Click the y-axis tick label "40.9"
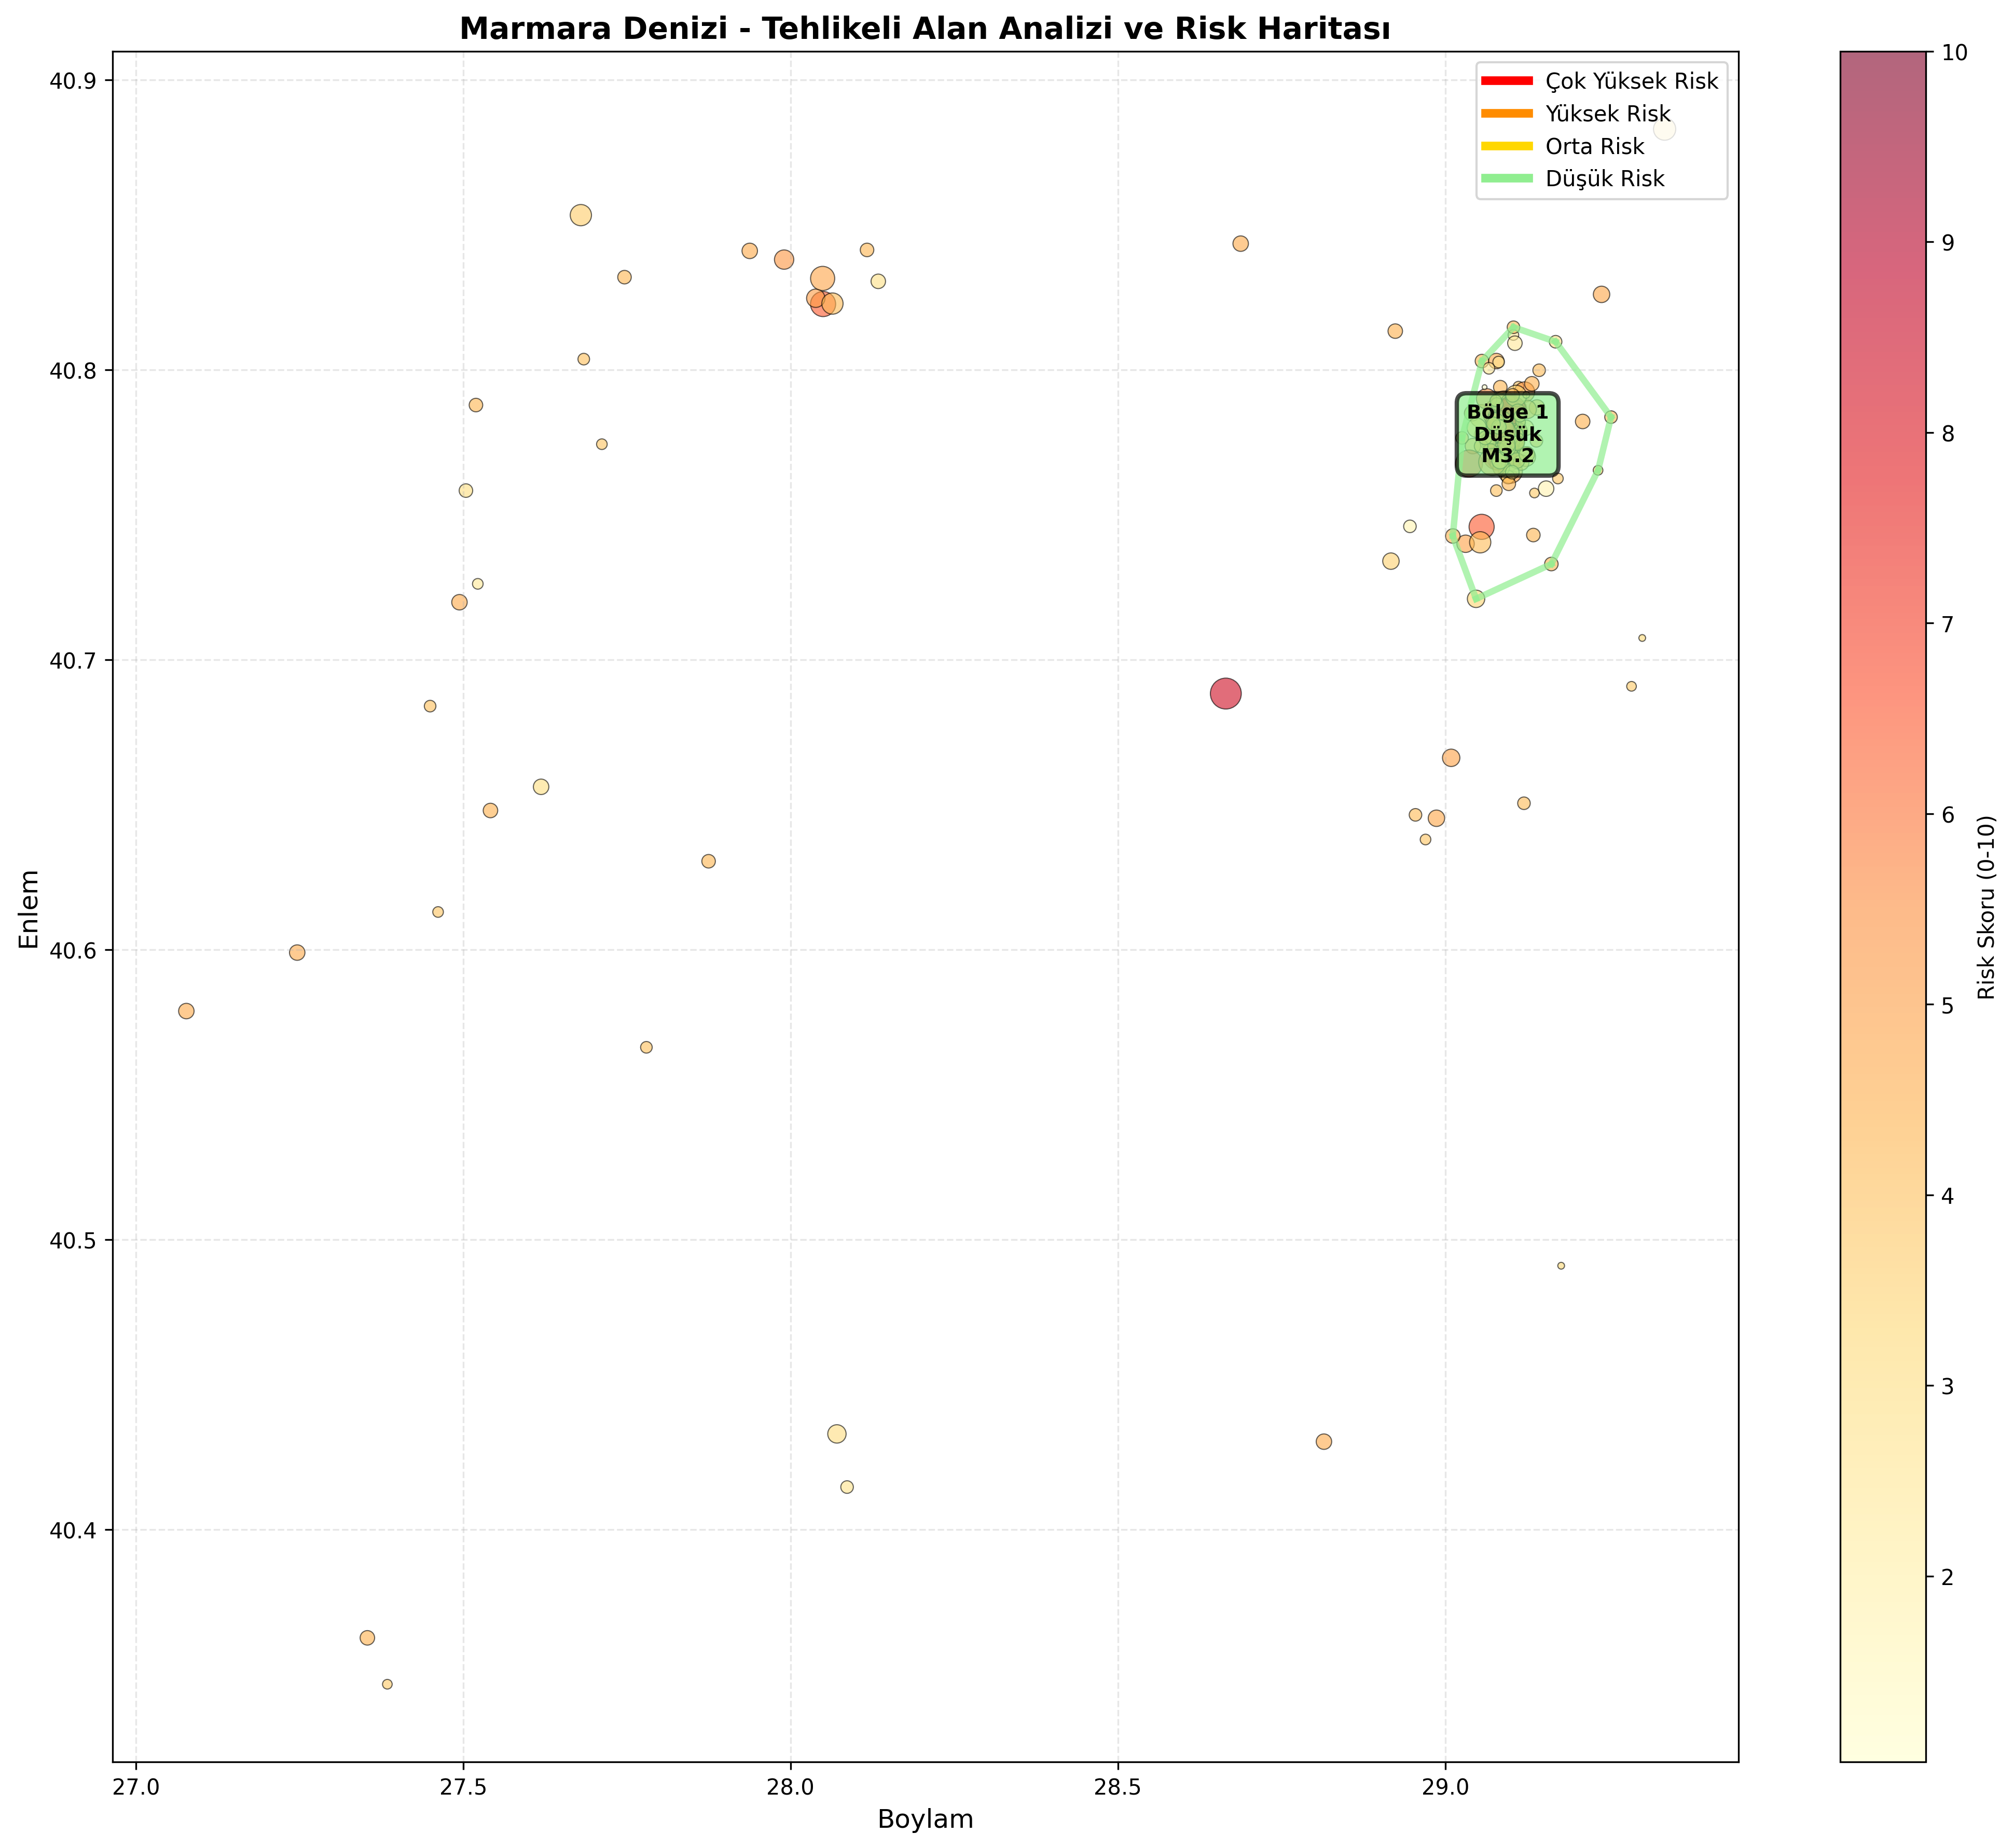The height and width of the screenshot is (1848, 2014). click(x=72, y=81)
